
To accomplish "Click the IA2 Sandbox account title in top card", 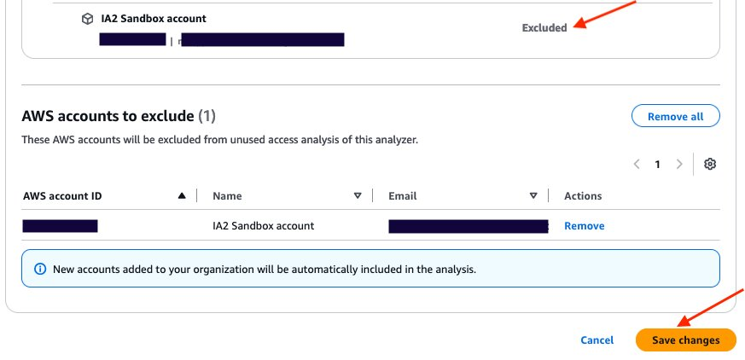I will coord(154,18).
